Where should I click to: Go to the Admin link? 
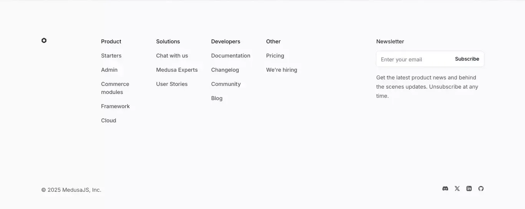coord(109,70)
